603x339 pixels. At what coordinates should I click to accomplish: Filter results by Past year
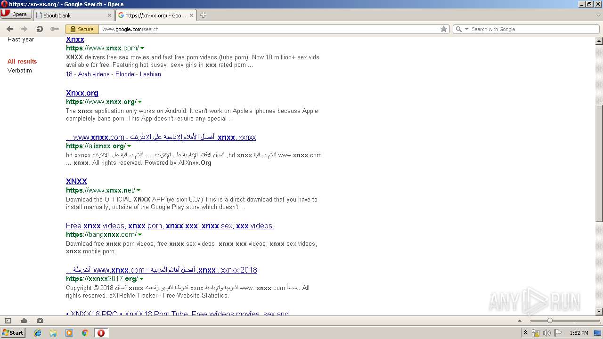pyautogui.click(x=21, y=40)
